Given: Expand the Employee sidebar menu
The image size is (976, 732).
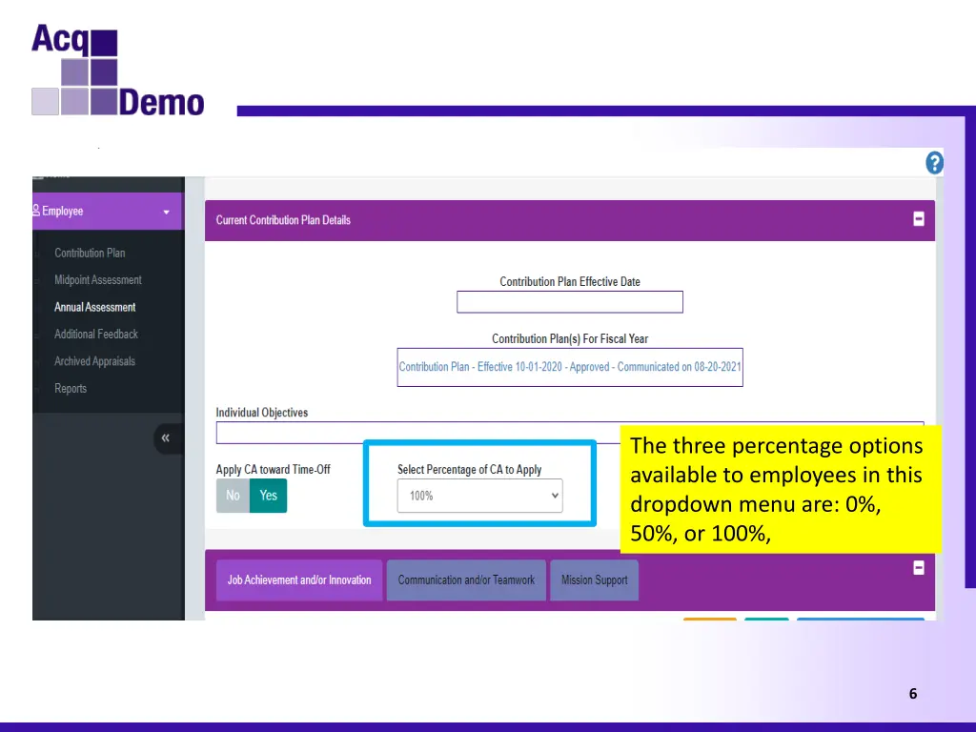Looking at the screenshot, I should [x=107, y=211].
